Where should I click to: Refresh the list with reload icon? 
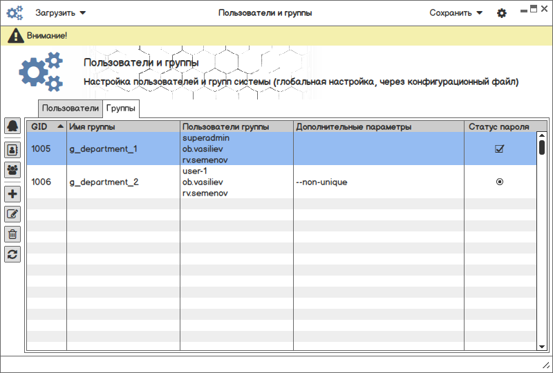pyautogui.click(x=12, y=254)
